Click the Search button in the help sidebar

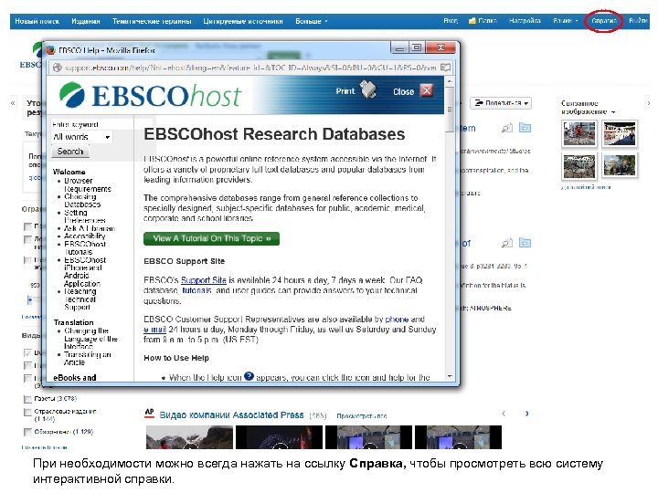70,152
